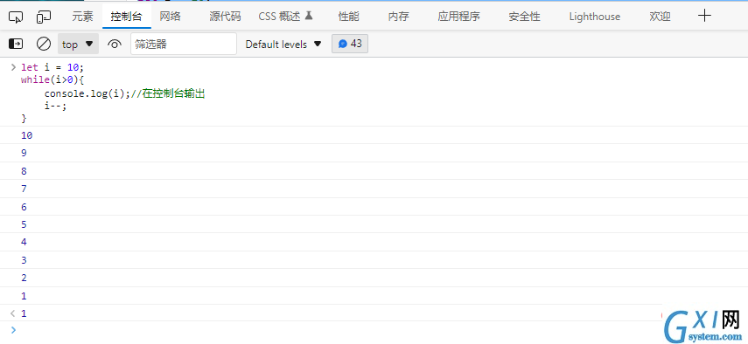Open the CSS 概述 tab

285,17
